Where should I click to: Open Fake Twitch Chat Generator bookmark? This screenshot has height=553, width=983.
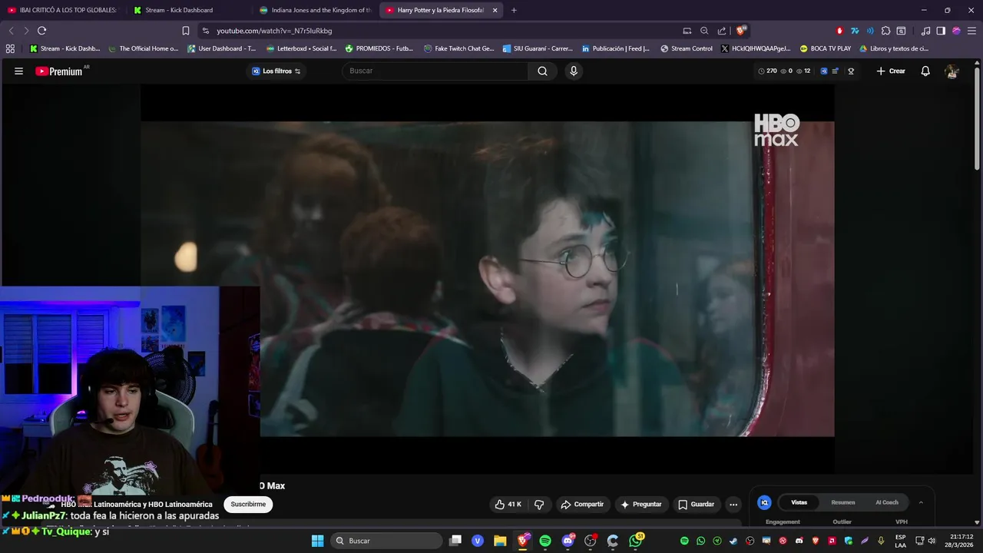tap(459, 48)
